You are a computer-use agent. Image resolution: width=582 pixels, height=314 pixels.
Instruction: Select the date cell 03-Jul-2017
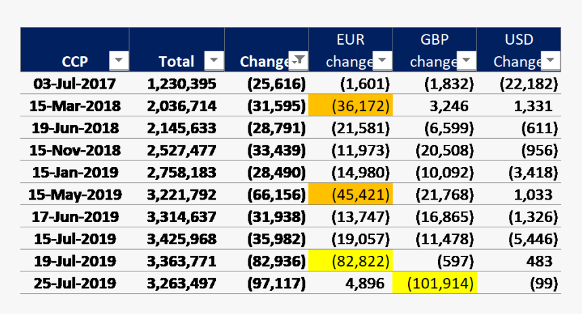tap(74, 85)
